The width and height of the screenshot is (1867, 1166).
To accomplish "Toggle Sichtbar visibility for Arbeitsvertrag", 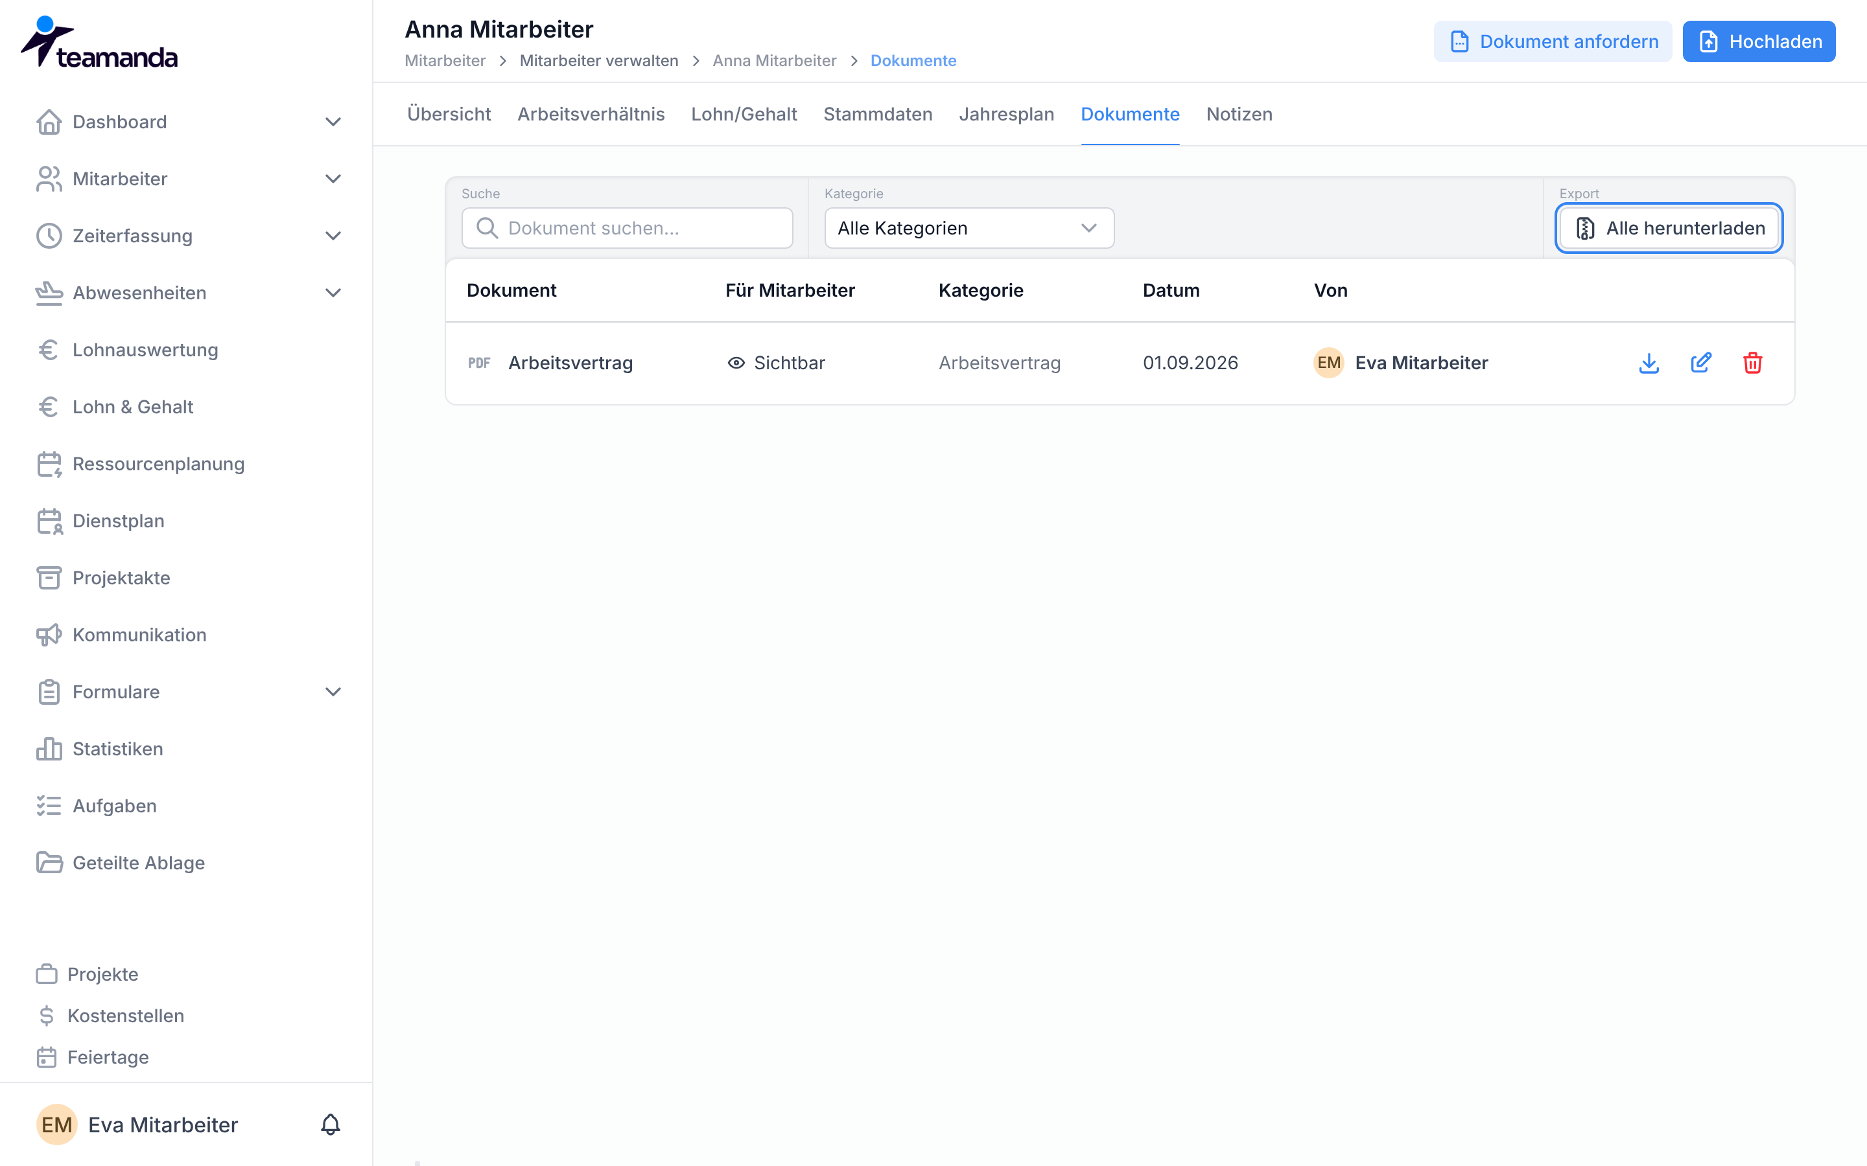I will click(x=775, y=363).
